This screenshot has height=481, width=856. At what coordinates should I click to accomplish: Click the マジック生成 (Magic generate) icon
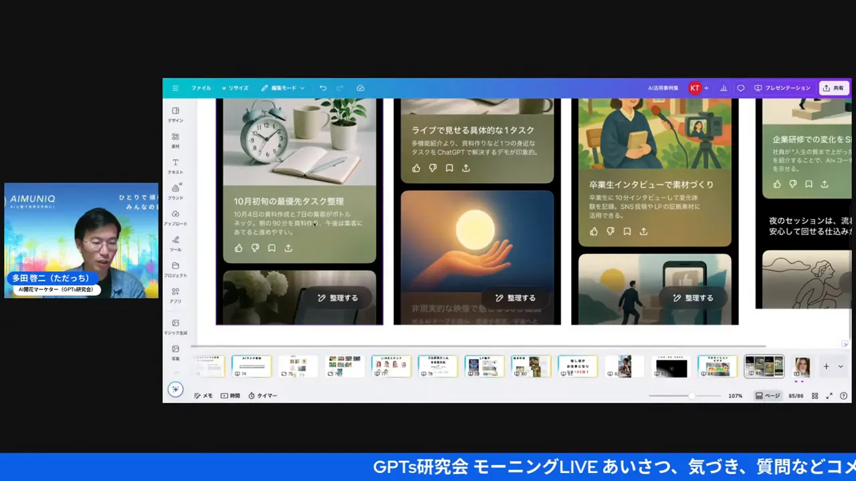click(x=175, y=326)
